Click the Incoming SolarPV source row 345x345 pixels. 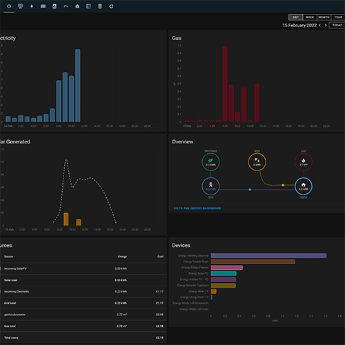(83, 268)
